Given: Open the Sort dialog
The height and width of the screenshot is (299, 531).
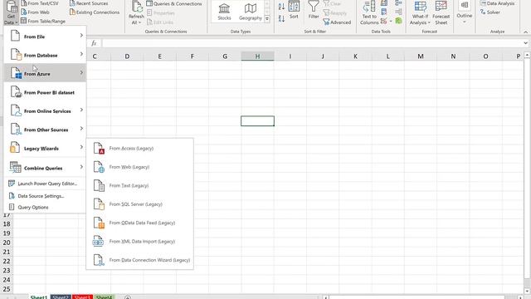Looking at the screenshot, I should coord(294,10).
